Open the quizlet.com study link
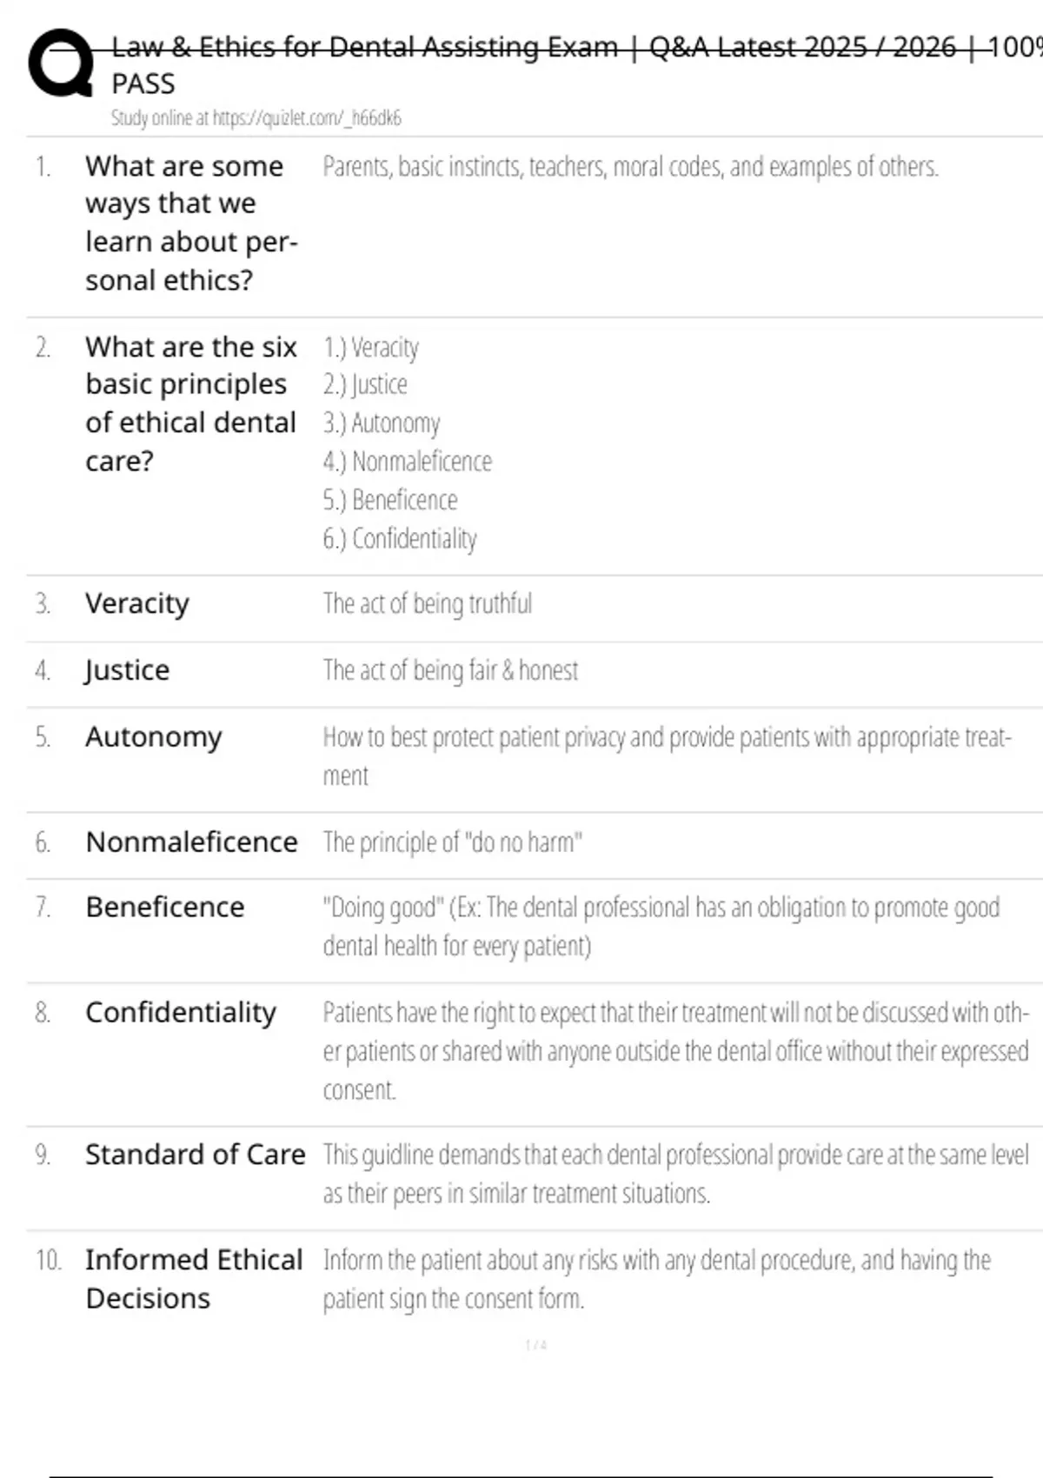1043x1478 pixels. click(256, 118)
